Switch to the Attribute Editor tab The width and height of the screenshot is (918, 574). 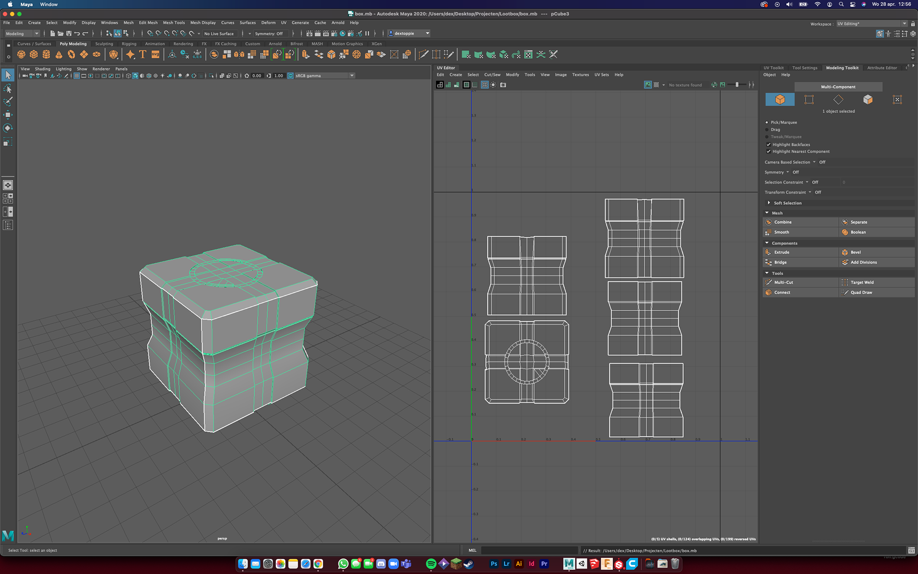882,68
